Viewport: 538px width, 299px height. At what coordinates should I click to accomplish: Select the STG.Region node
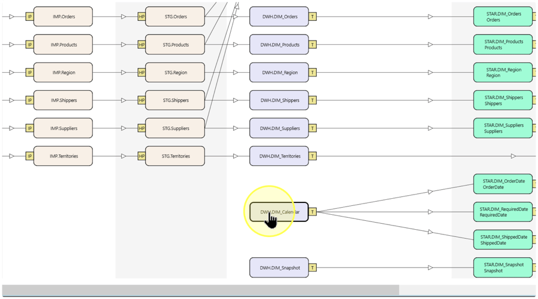pyautogui.click(x=175, y=72)
